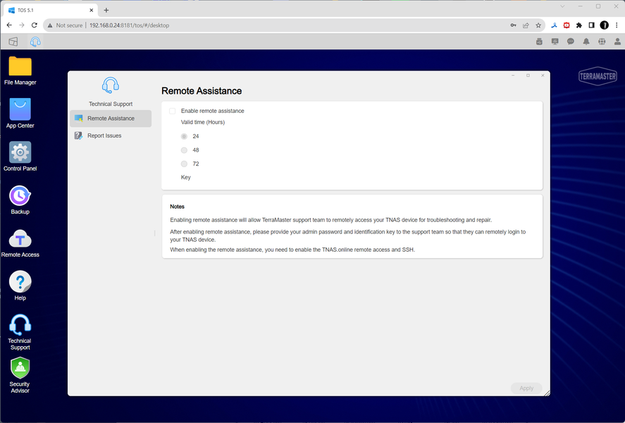This screenshot has width=625, height=423.
Task: Open browser extensions puzzle icon
Action: (x=579, y=25)
